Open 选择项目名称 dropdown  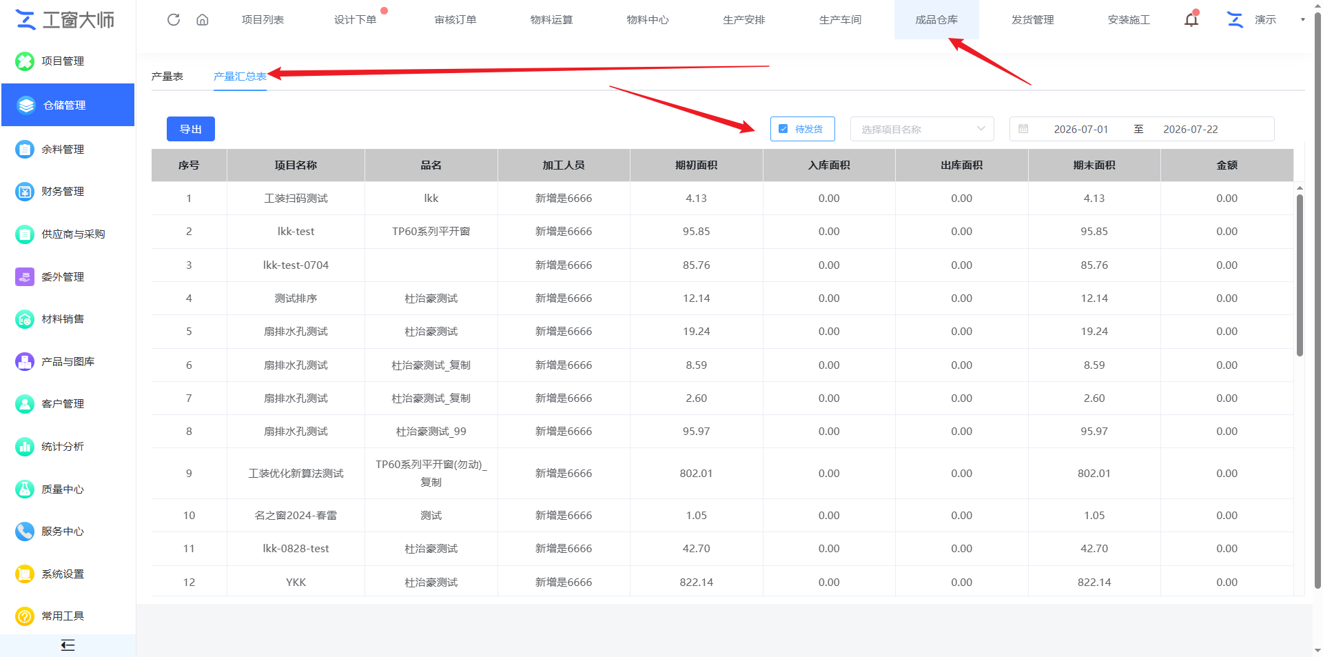point(922,129)
